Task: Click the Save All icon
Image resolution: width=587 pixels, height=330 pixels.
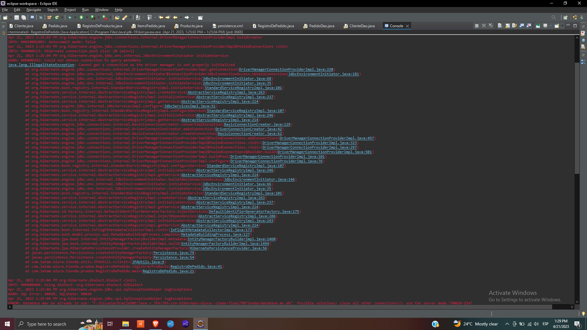Action: tap(24, 17)
